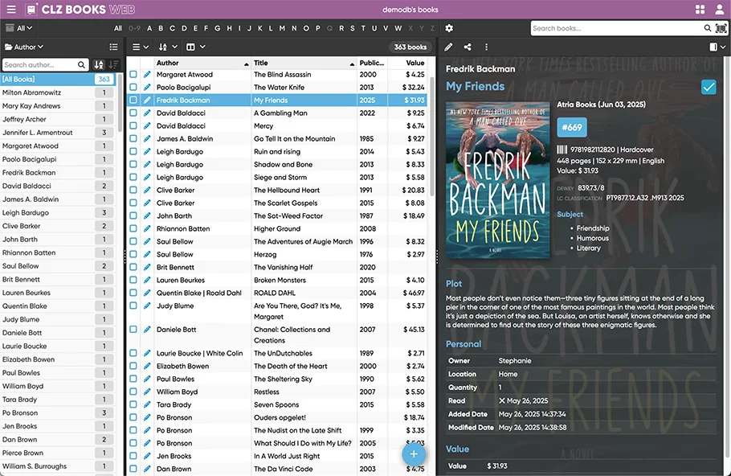
Task: Open the sort order dropdown
Action: click(x=168, y=47)
